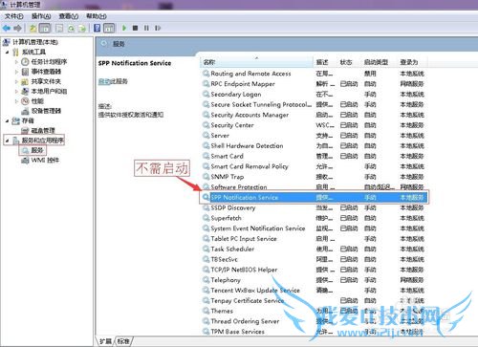Select Security Center service row
The image size is (478, 347).
[x=314, y=125]
